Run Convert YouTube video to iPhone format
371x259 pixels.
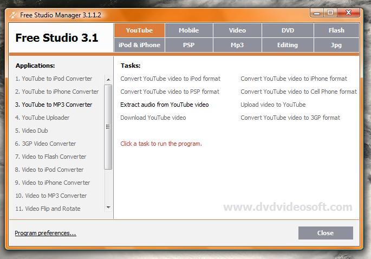click(294, 79)
